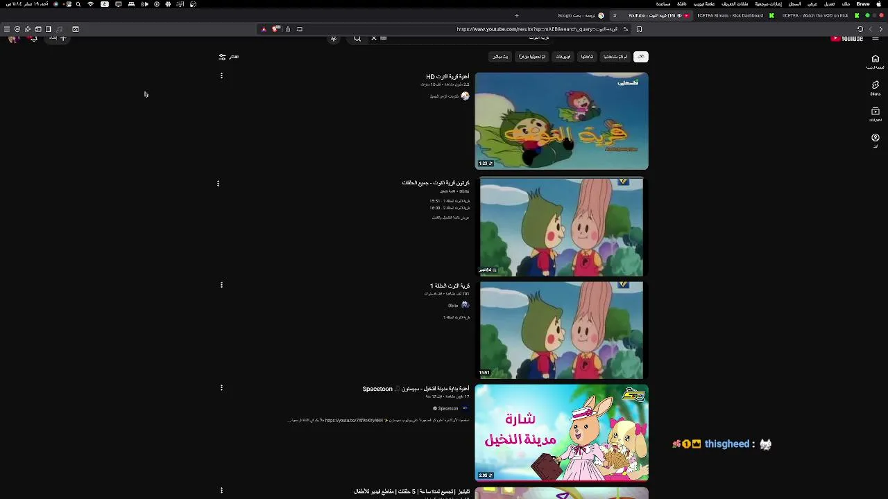Click the bookmark icon beside the address bar
The height and width of the screenshot is (499, 888).
[639, 29]
